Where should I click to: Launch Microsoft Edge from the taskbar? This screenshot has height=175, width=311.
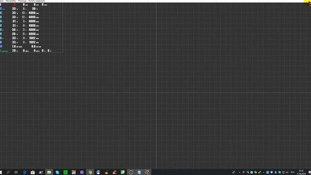[x=25, y=172]
